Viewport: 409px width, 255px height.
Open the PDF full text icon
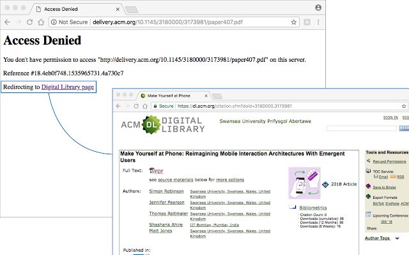coord(152,170)
